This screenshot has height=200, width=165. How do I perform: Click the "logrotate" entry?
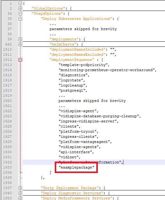pos(71,80)
